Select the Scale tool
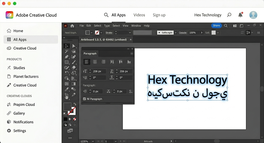Screen dimensions: 264x143 [x=74, y=73]
